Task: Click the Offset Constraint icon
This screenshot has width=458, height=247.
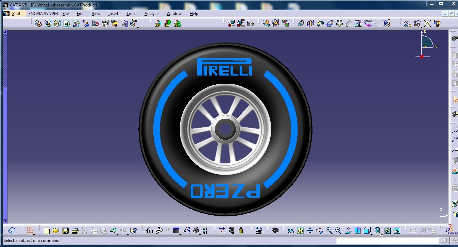Action: pyautogui.click(x=320, y=23)
